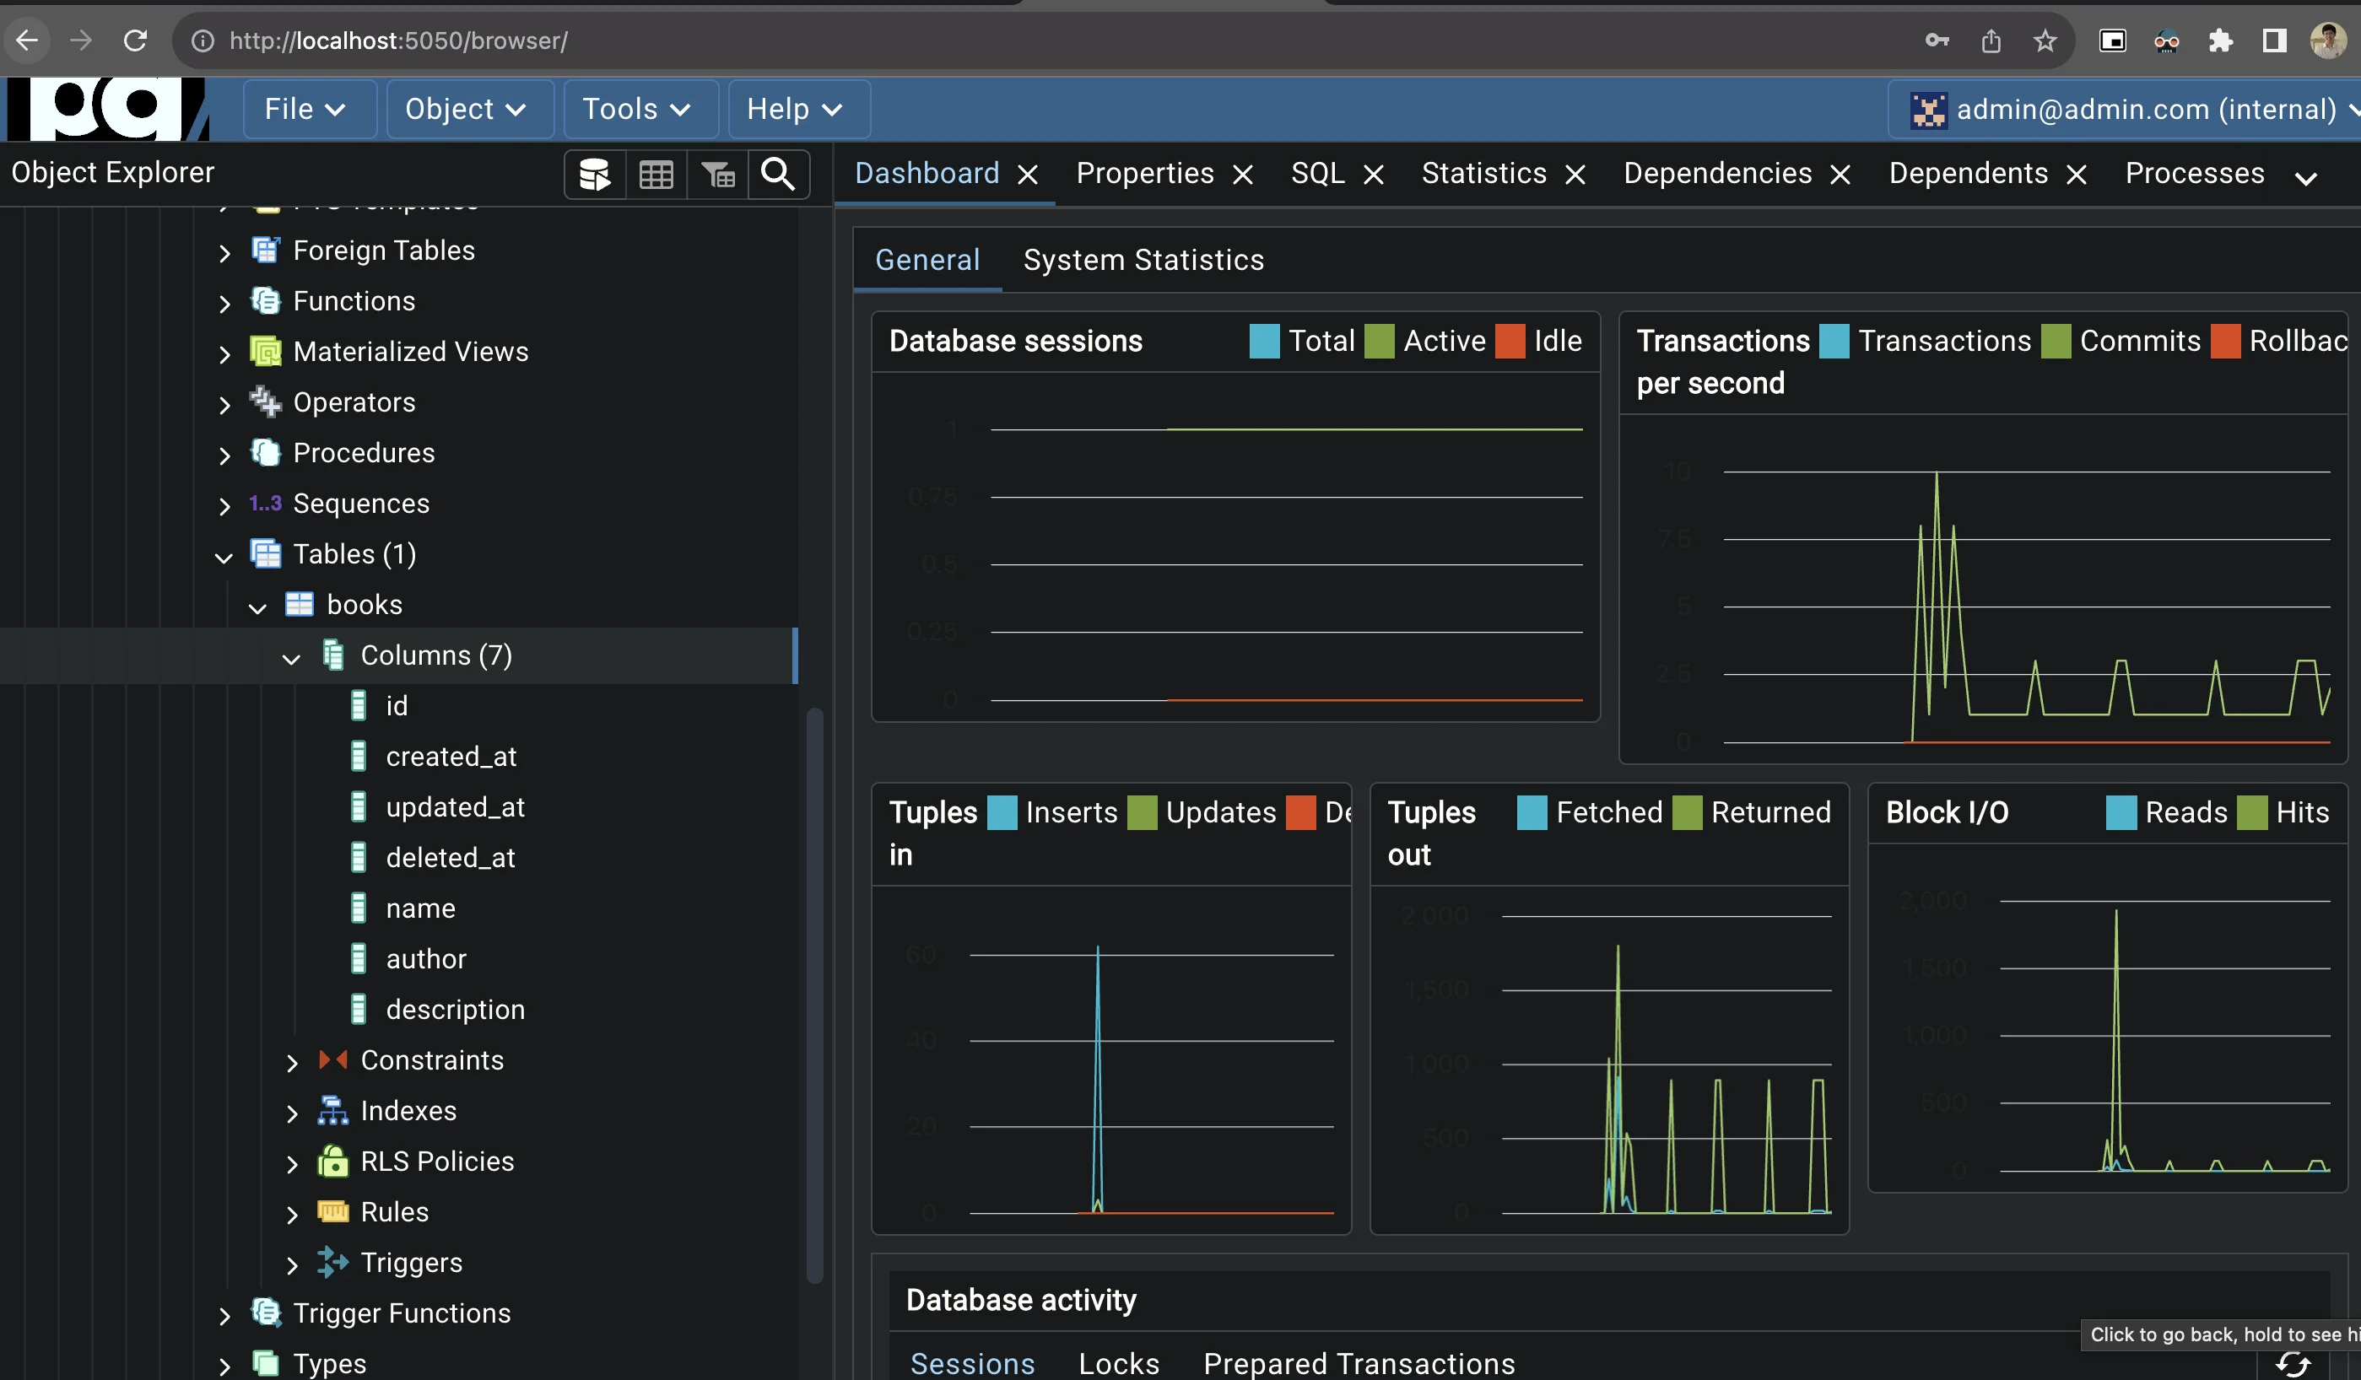
Task: Show more tabs with the overflow chevron
Action: coord(2305,177)
